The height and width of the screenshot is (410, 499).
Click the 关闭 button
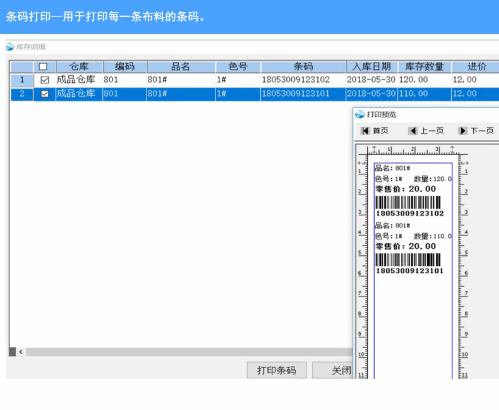coord(333,370)
